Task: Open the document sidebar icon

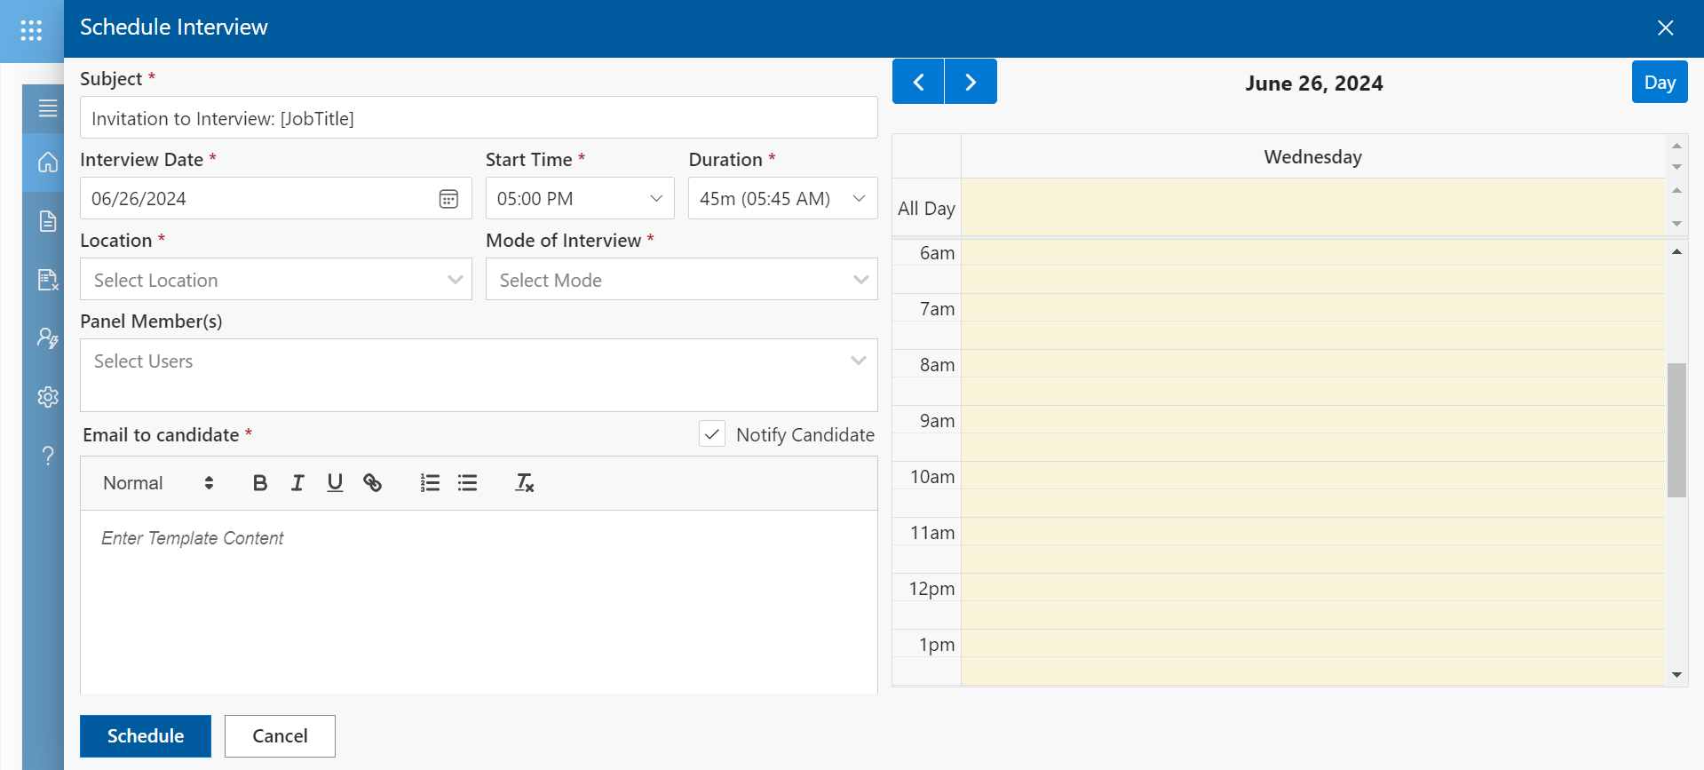Action: pos(48,221)
